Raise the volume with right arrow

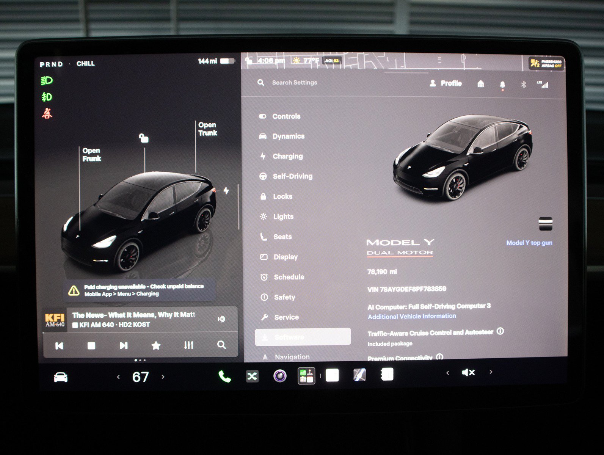[491, 372]
